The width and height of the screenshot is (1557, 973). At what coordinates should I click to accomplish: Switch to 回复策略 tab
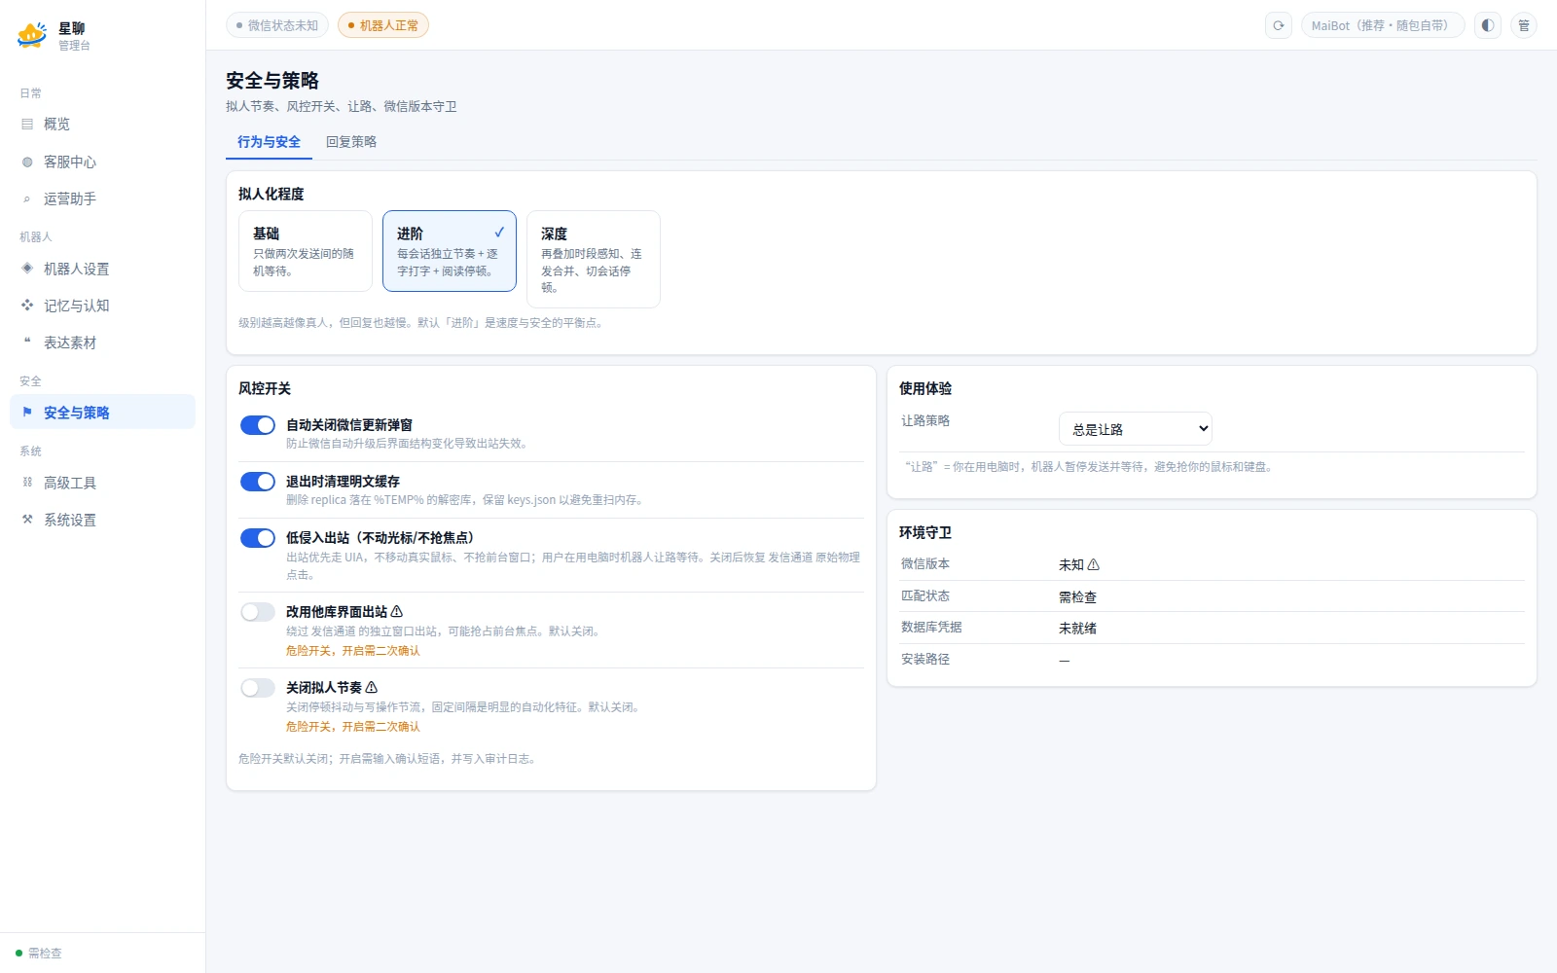(351, 142)
